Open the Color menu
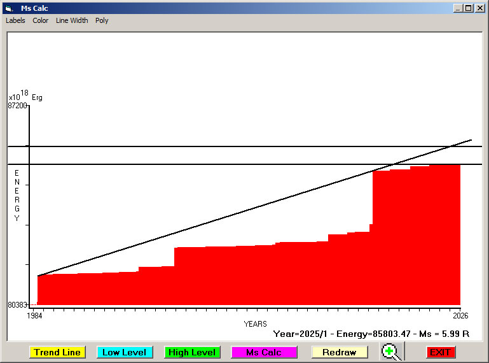The width and height of the screenshot is (489, 363). pyautogui.click(x=41, y=20)
